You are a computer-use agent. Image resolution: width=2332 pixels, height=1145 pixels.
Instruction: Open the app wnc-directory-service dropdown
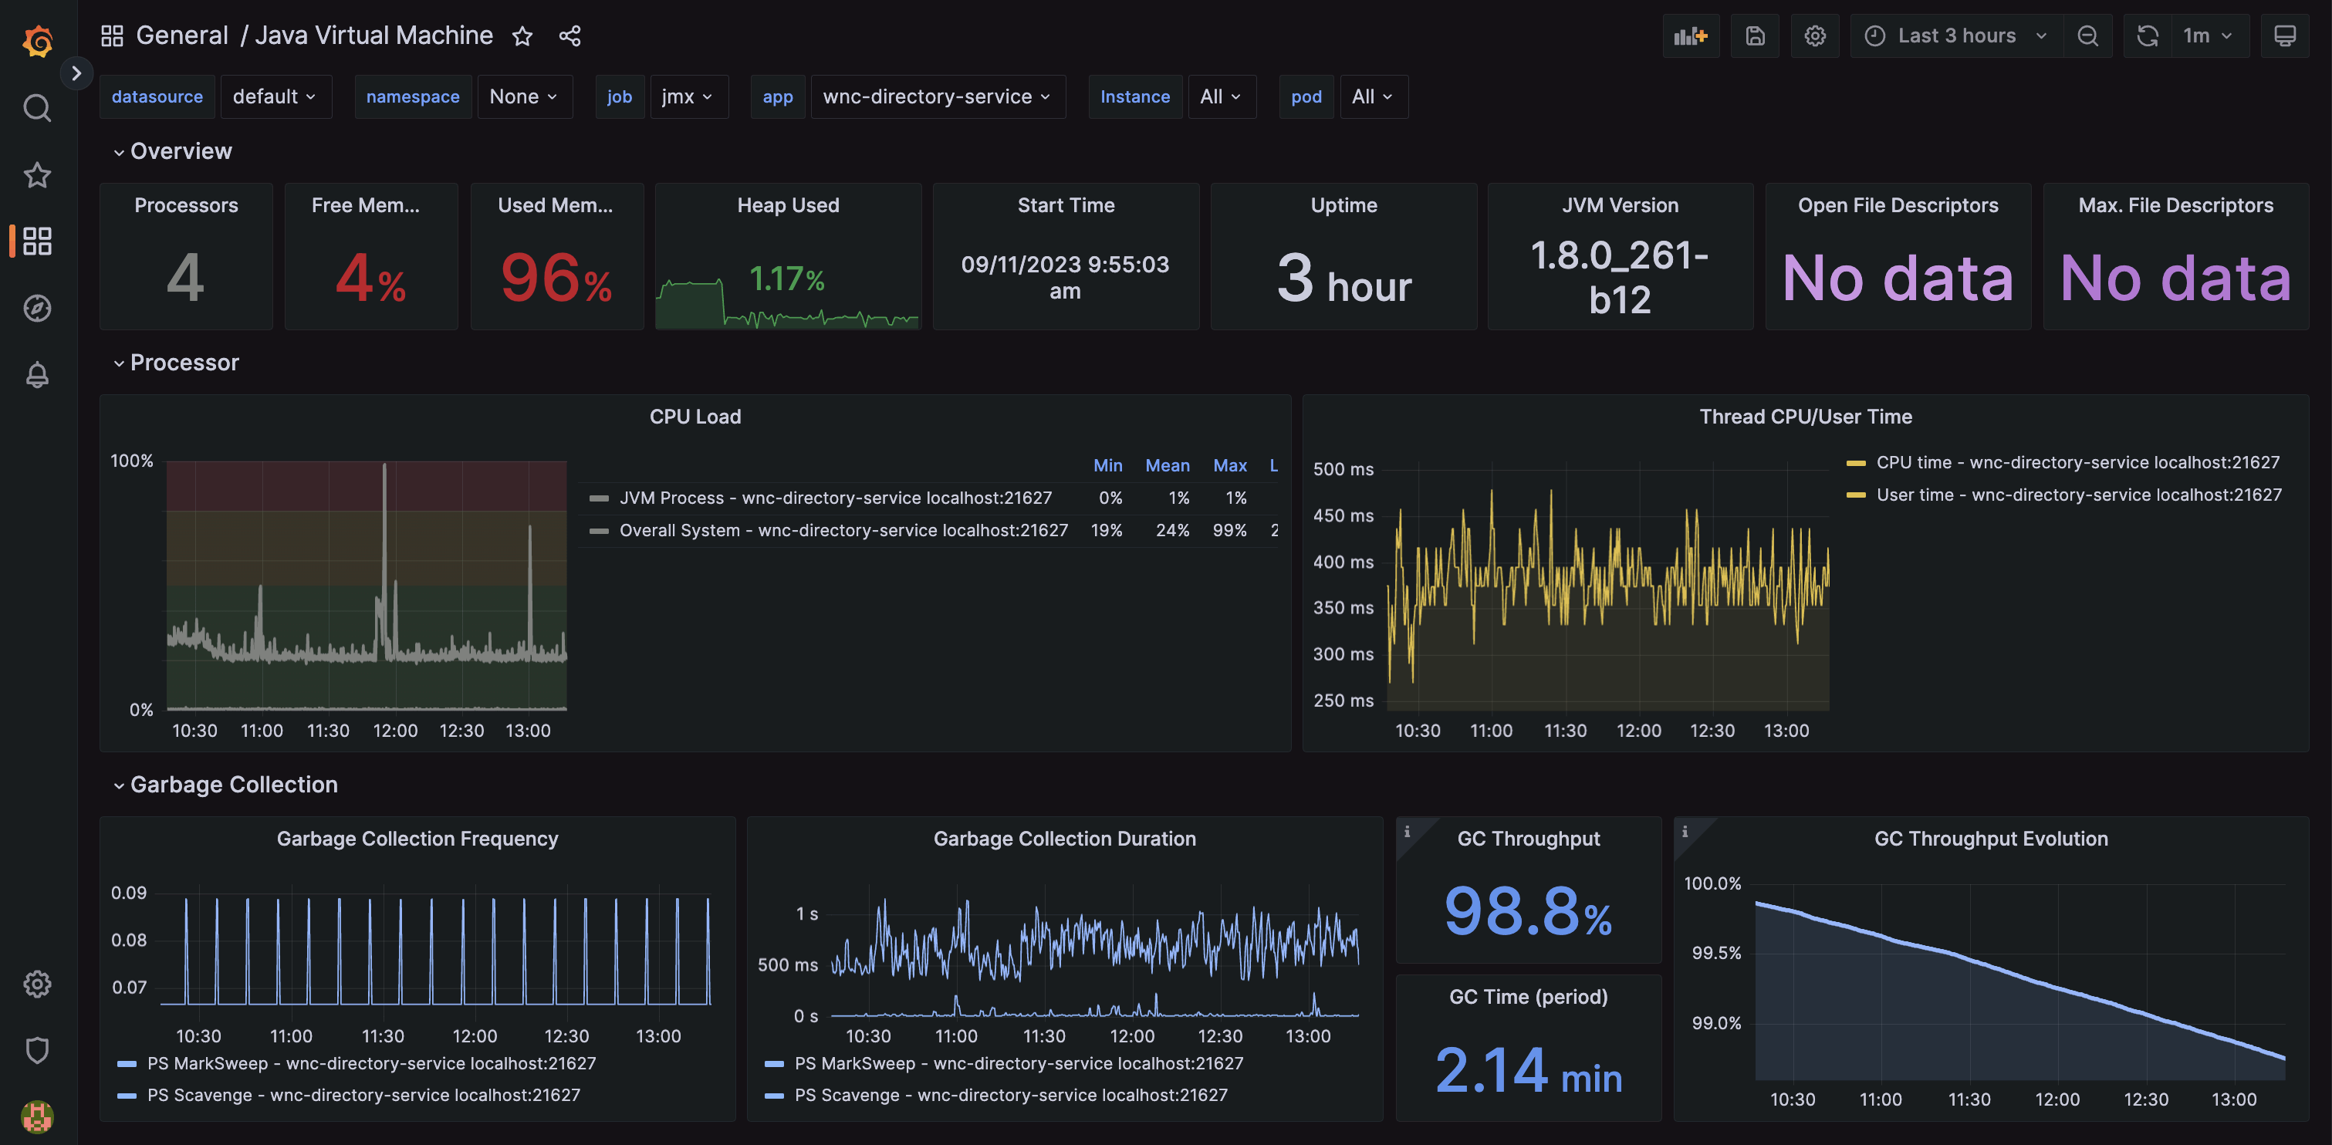point(937,97)
